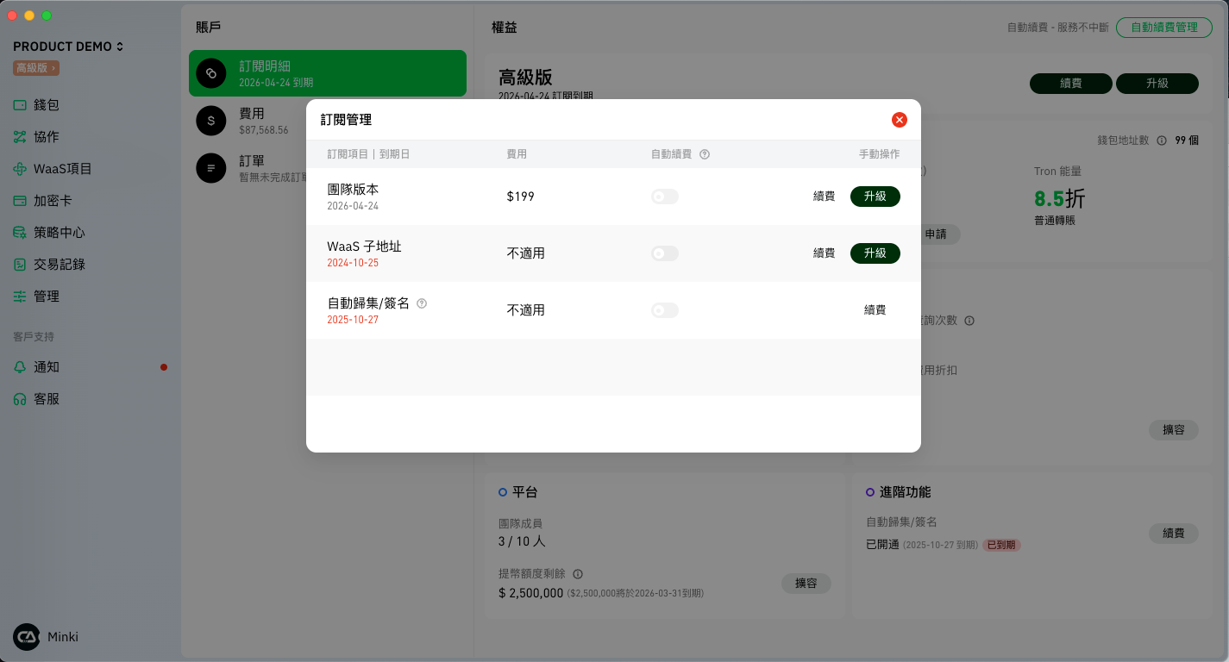
Task: Click 升級 button for 團隊版本
Action: pos(875,197)
